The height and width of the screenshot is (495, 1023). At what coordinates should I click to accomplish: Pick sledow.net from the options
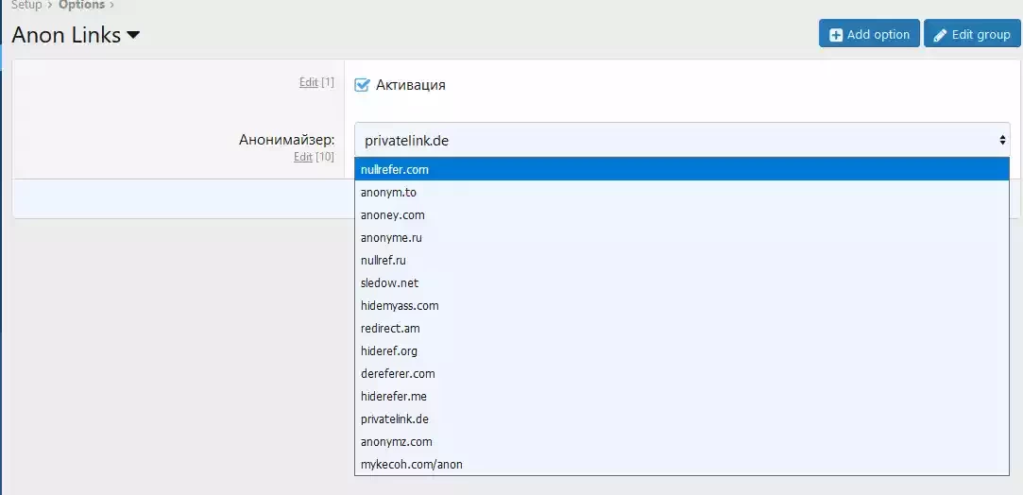682,283
